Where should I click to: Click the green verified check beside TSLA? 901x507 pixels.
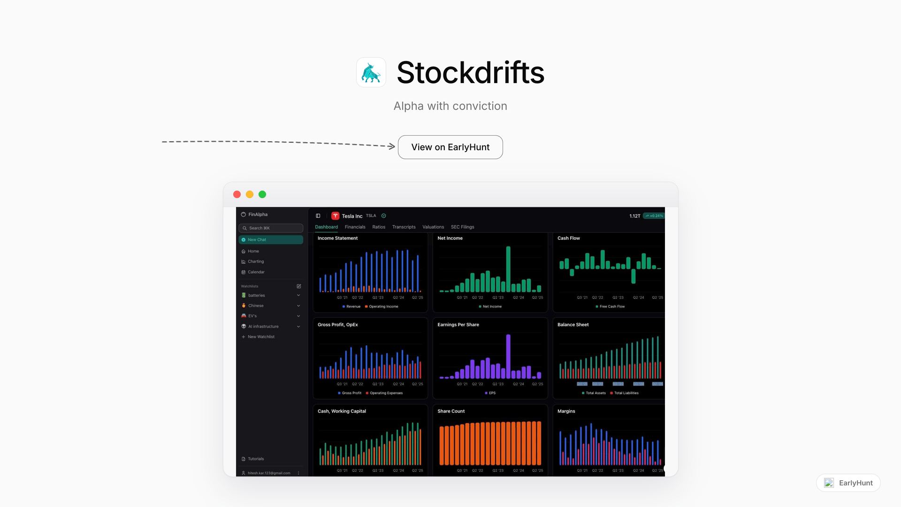[383, 216]
